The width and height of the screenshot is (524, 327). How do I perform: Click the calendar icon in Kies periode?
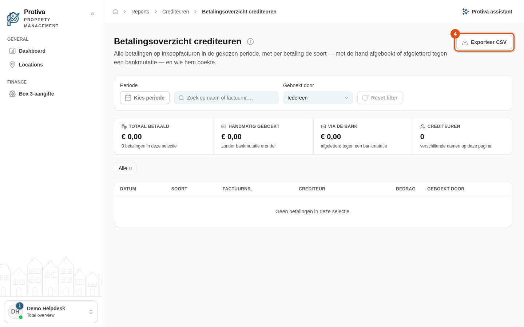tap(128, 98)
